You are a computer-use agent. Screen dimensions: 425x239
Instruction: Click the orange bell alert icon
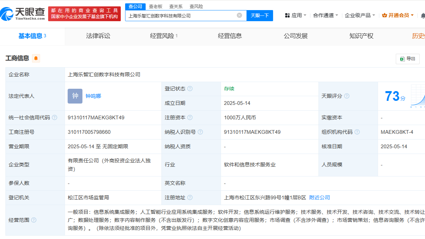[x=36, y=58]
